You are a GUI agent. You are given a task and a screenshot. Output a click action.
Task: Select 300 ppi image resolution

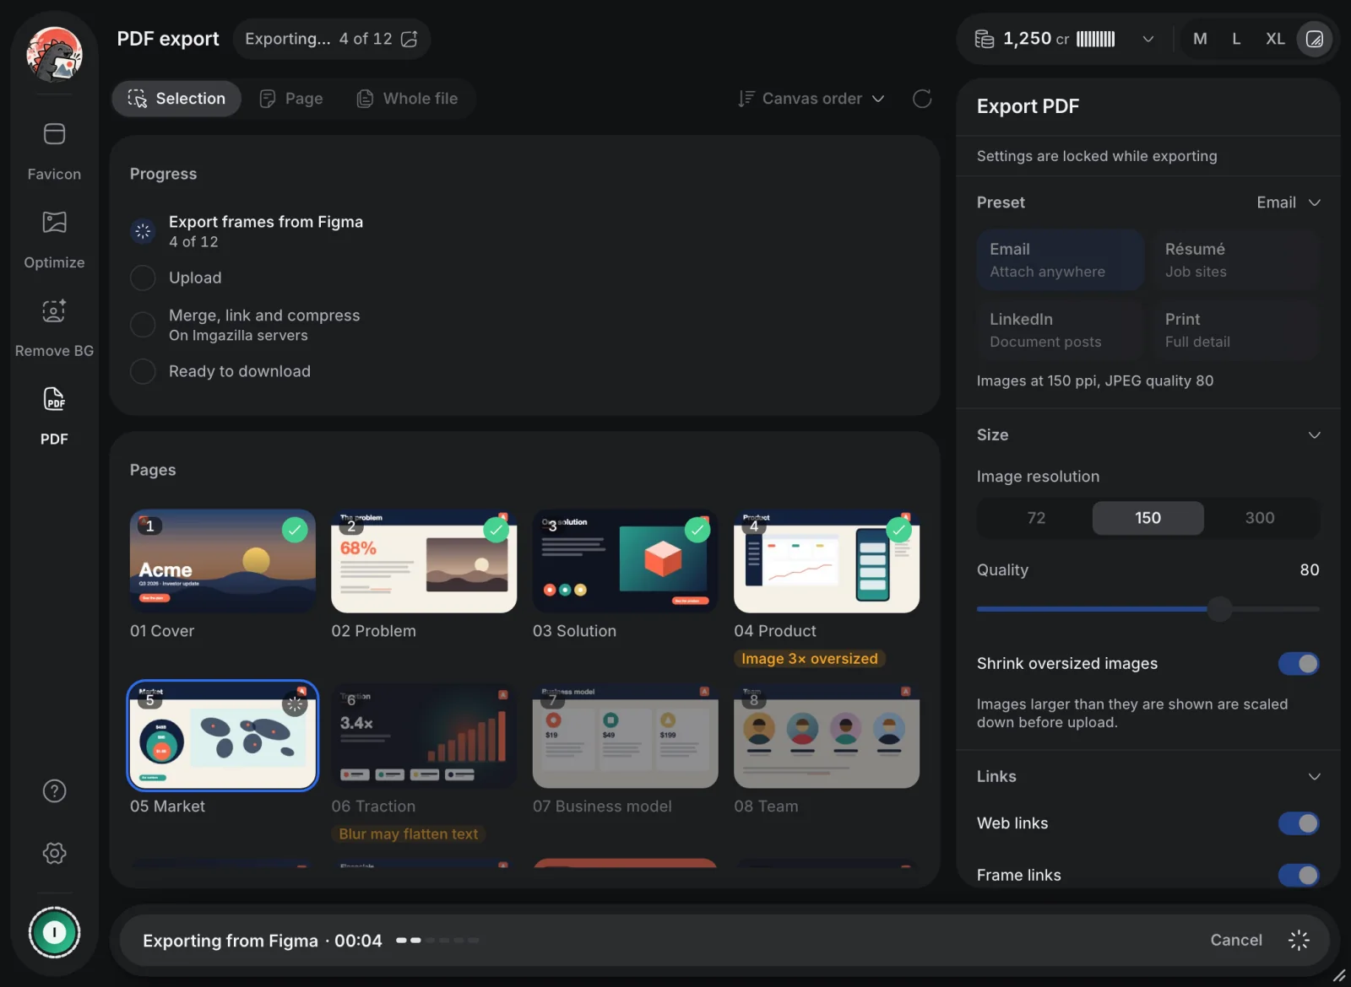point(1260,518)
